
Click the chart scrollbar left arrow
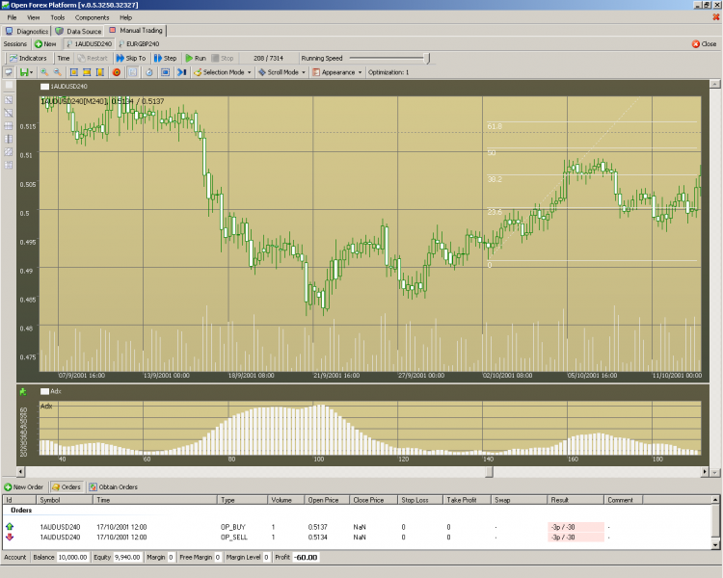pos(20,471)
